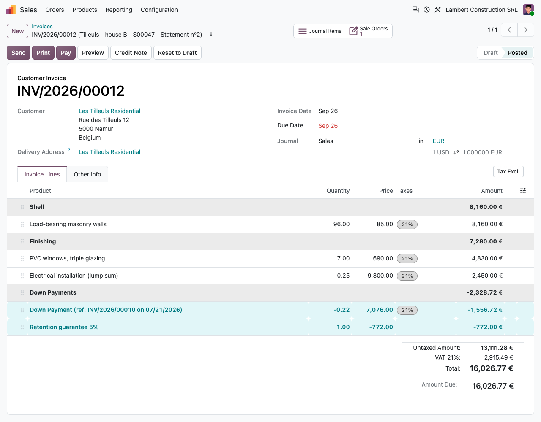Toggle the Tax Excl. display button
The image size is (541, 422).
[x=508, y=171]
